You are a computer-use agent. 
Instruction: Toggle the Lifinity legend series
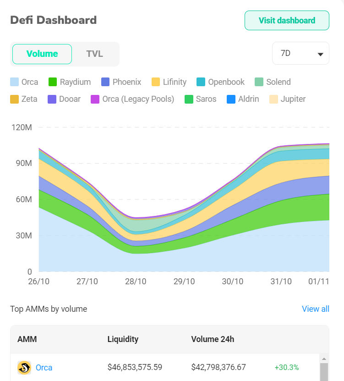pyautogui.click(x=169, y=82)
